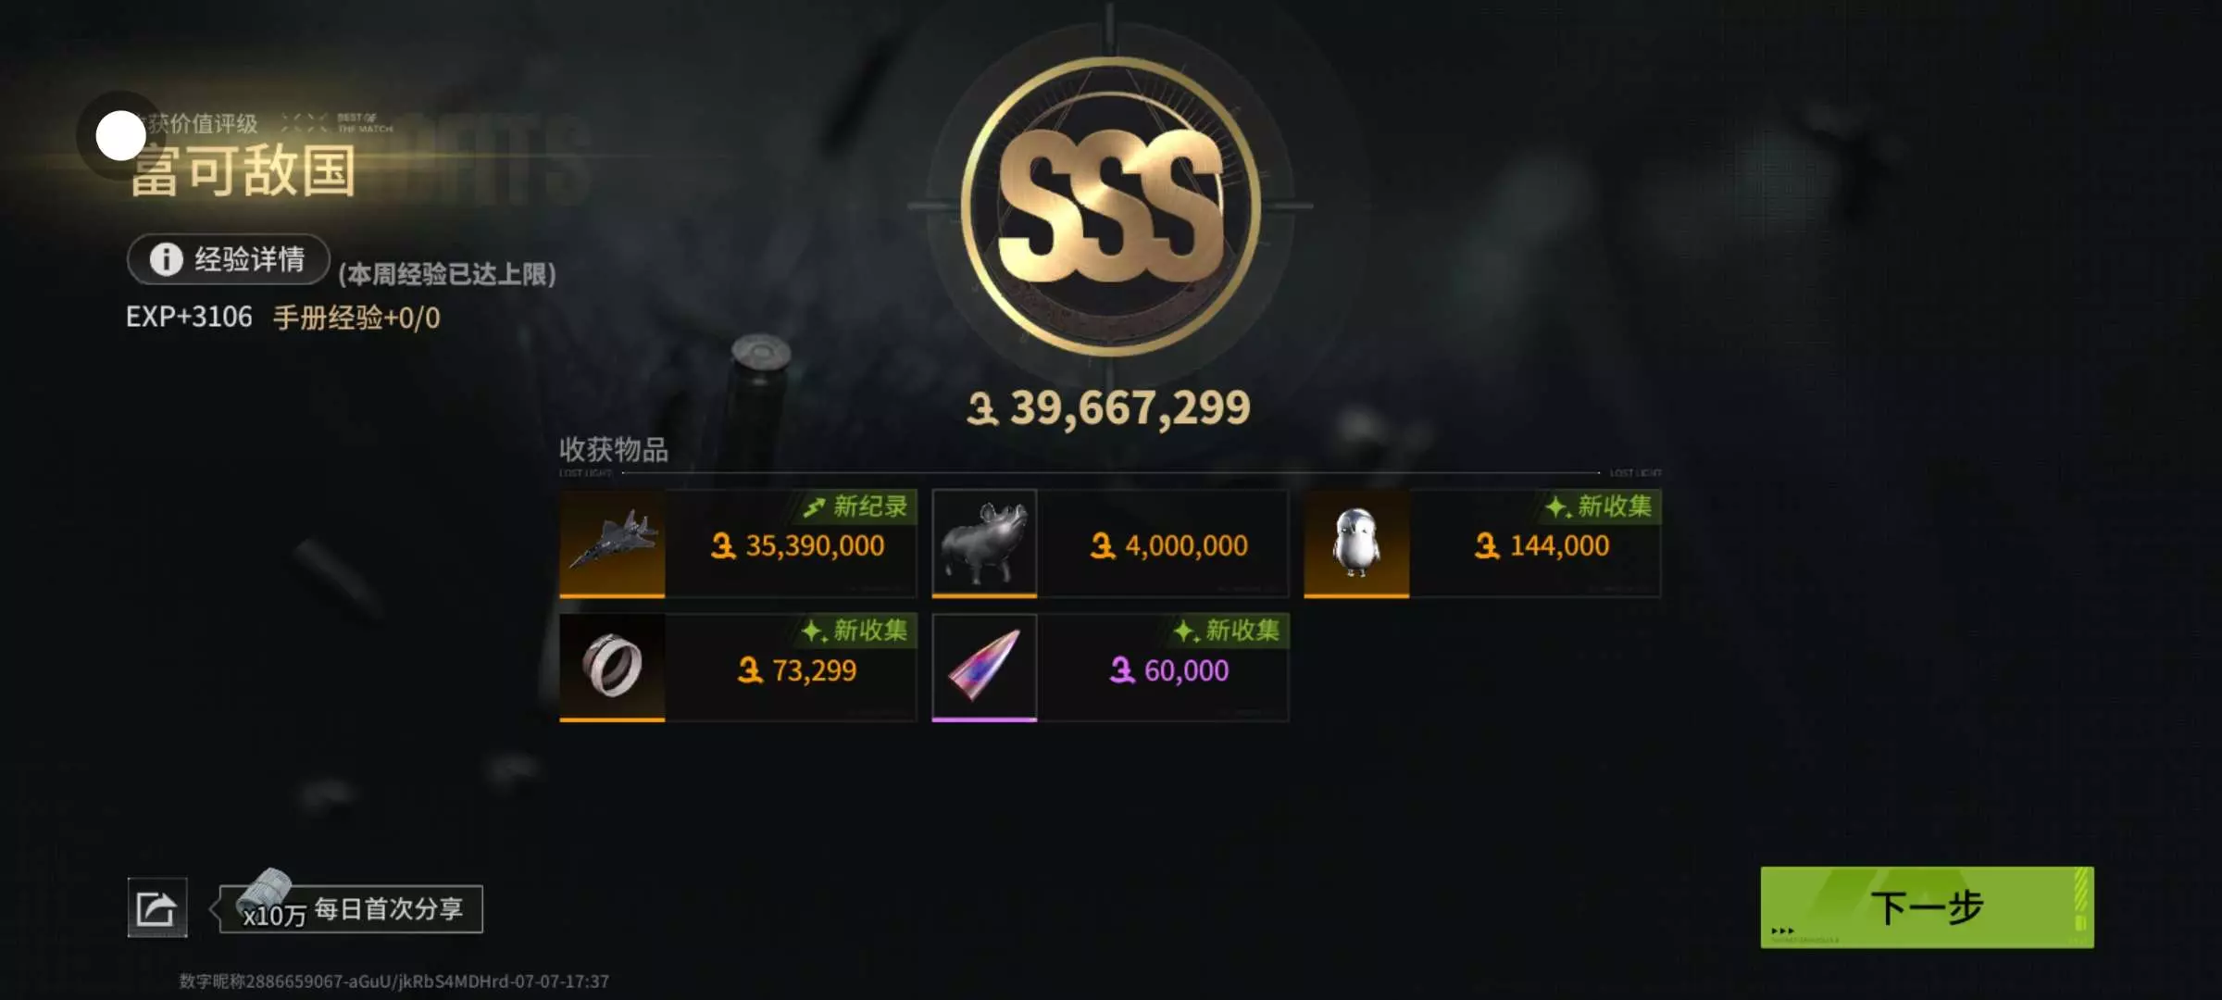Click the total 39,667,299 value
This screenshot has width=2222, height=1000.
(1109, 407)
